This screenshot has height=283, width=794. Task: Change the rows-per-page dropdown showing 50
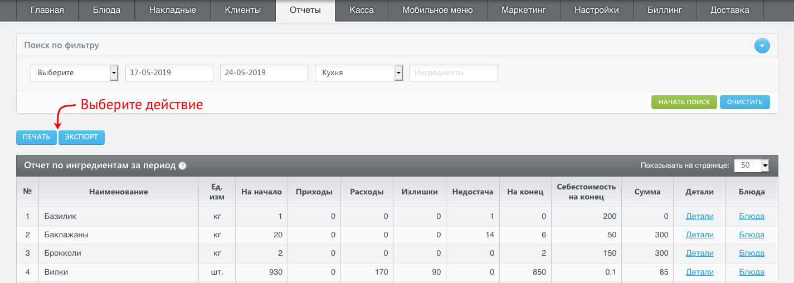(x=752, y=165)
